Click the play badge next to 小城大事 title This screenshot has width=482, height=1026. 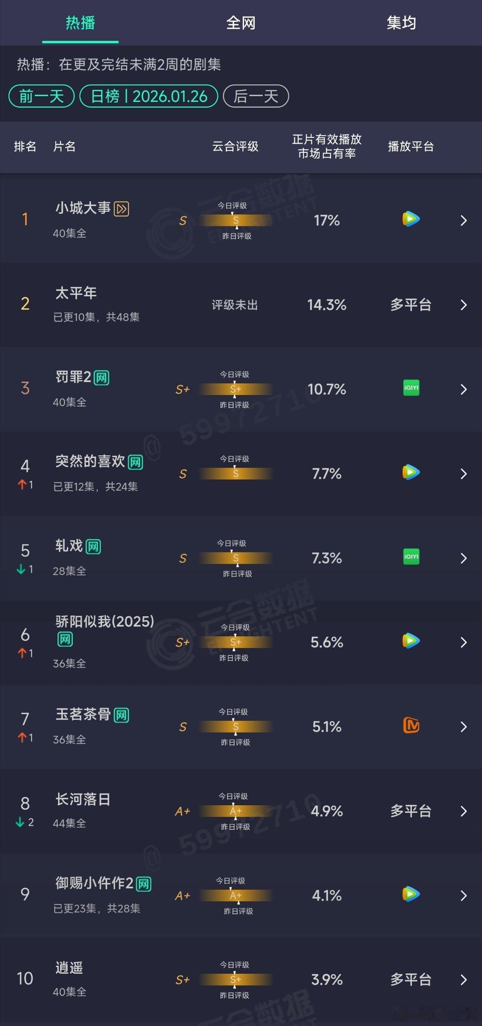pos(121,208)
